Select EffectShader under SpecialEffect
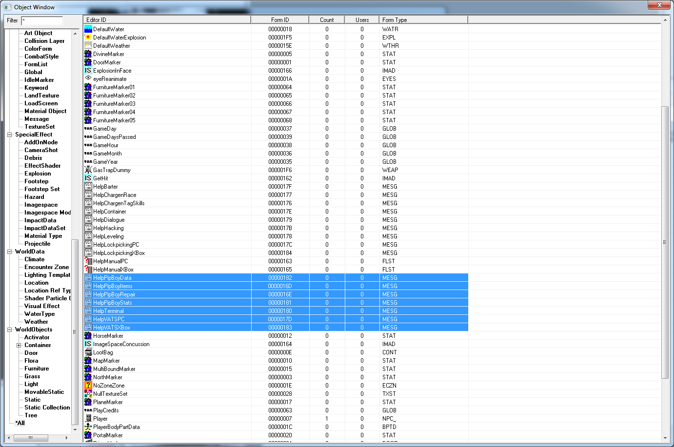674x447 pixels. point(42,166)
